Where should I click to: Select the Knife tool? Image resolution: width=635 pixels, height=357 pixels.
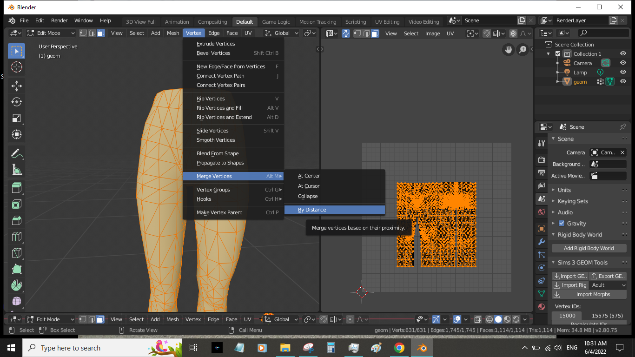tap(16, 253)
